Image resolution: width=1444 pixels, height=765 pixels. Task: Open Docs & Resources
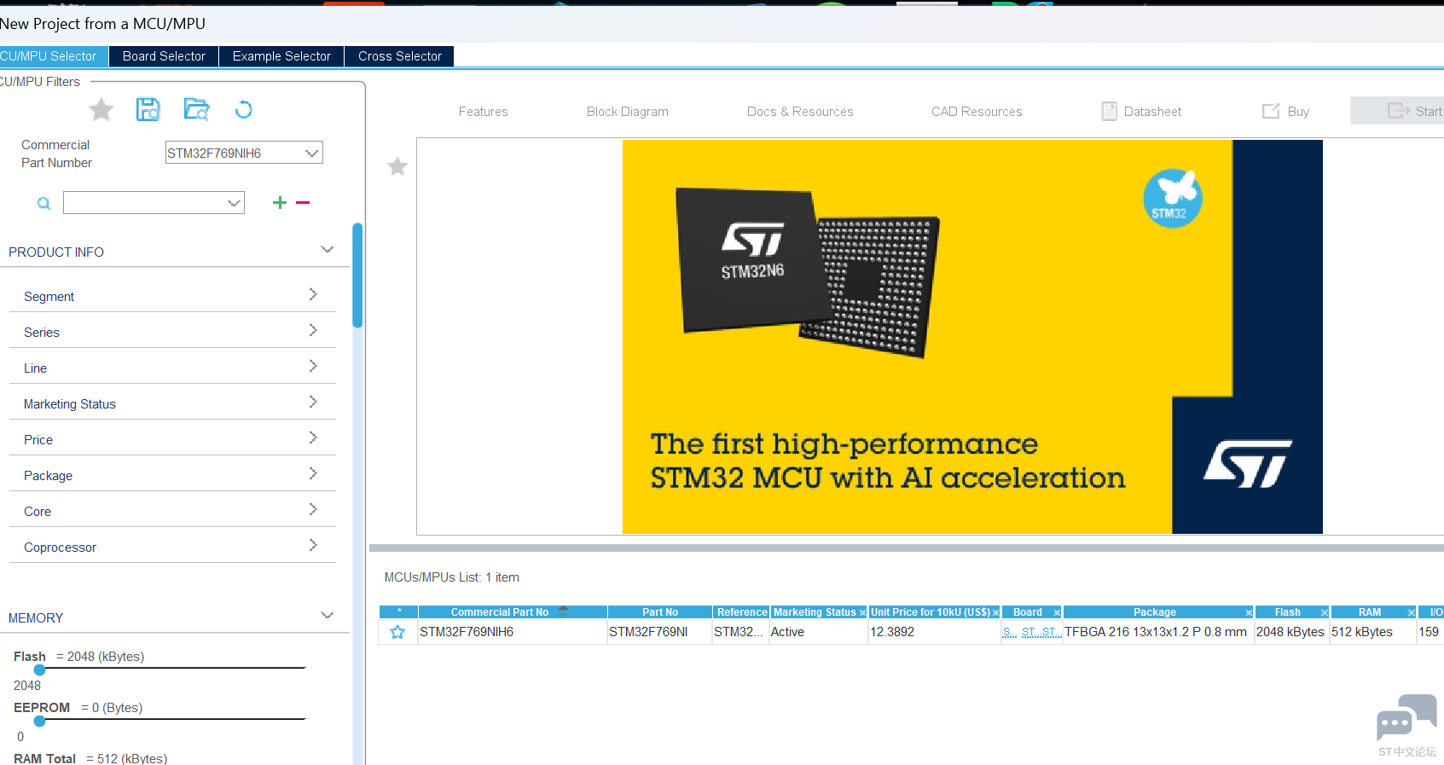point(800,112)
